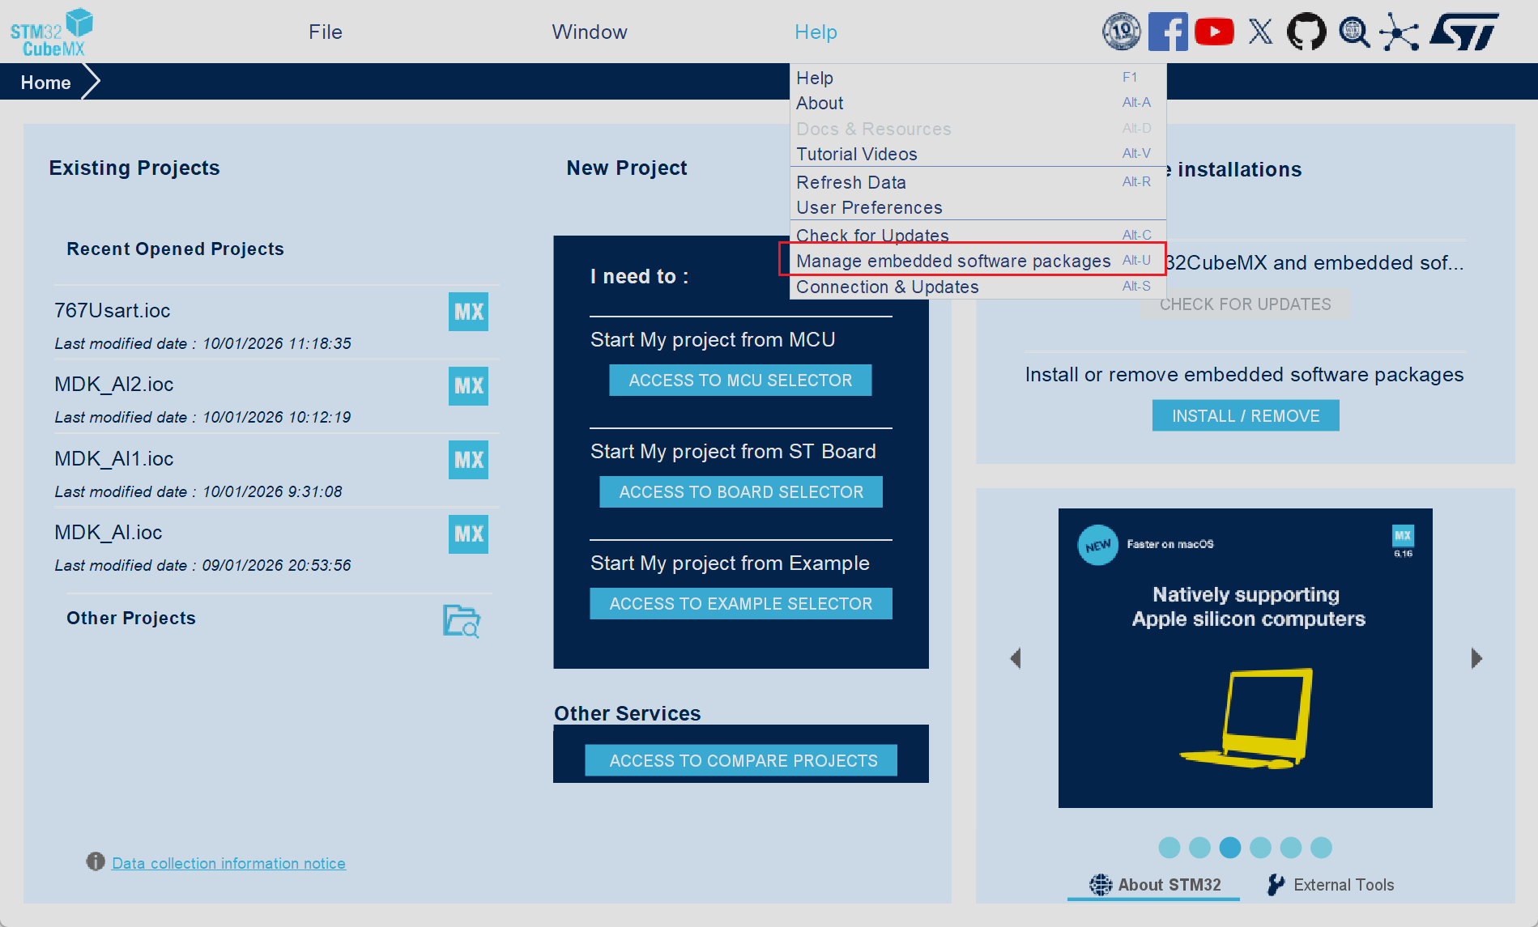Click MX icon for MDK_AI2.ioc

468,385
